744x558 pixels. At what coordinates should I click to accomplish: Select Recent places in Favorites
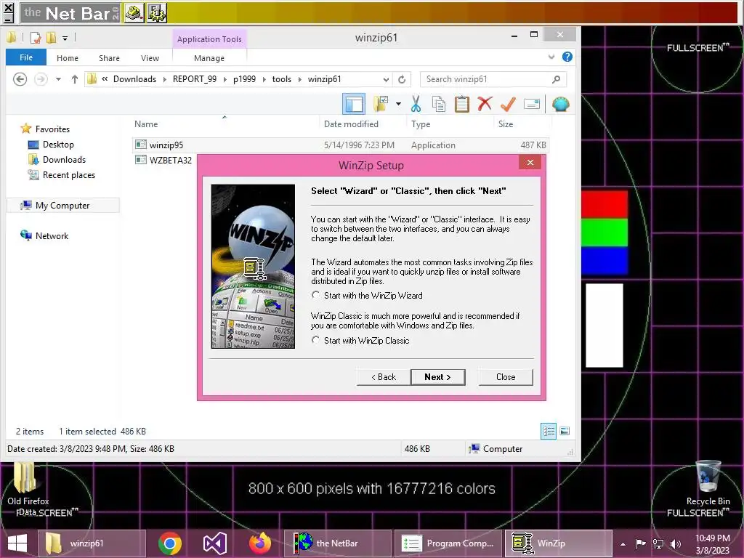point(69,174)
